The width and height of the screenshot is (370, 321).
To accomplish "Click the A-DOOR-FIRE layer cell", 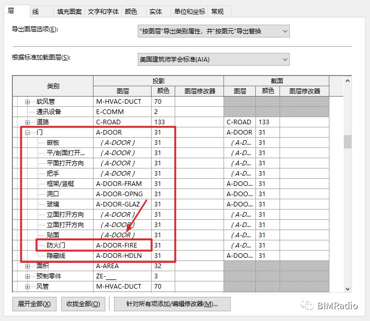I will pyautogui.click(x=122, y=246).
